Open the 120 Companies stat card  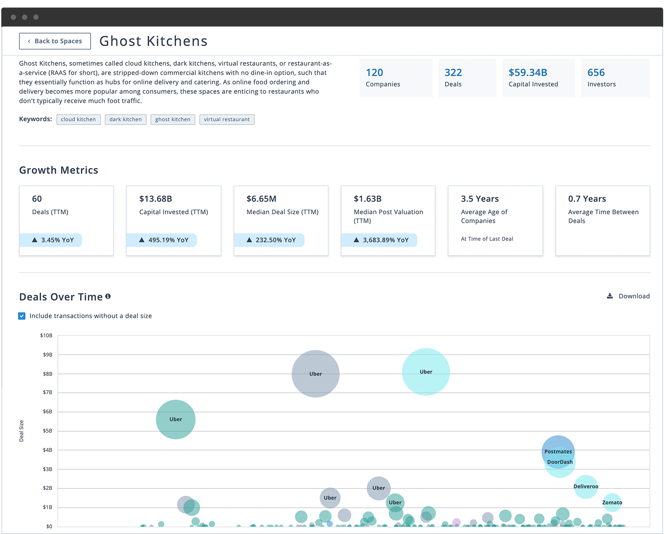pos(396,78)
